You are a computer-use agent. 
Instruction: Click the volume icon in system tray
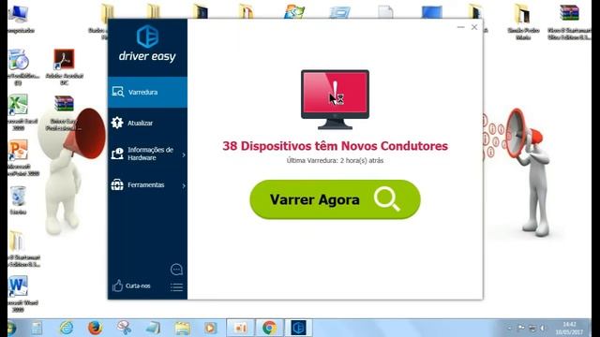[x=542, y=329]
